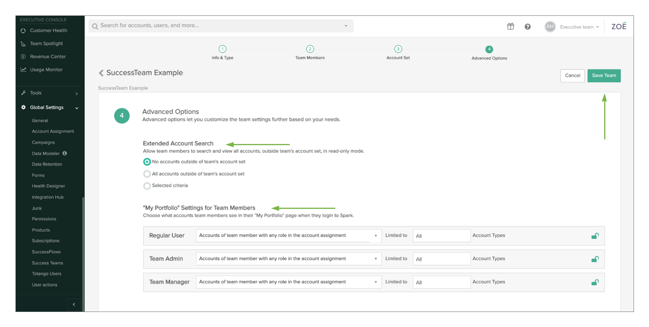Collapse the sidebar with the chevron button
This screenshot has width=649, height=327.
pyautogui.click(x=74, y=305)
